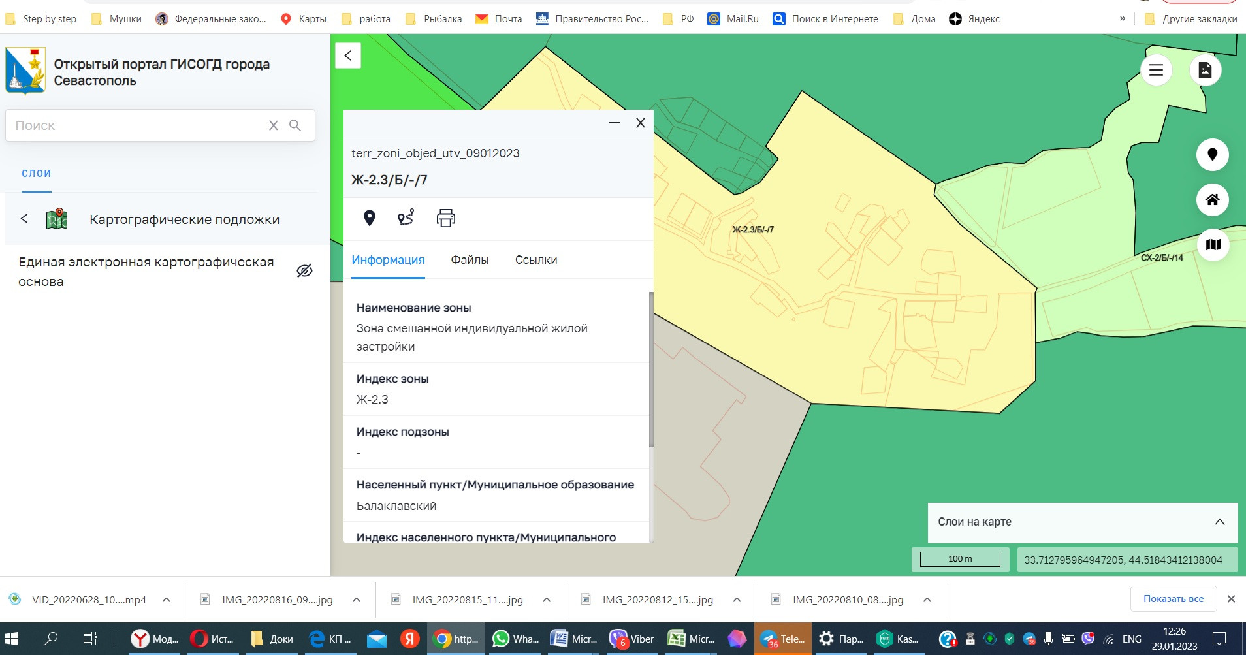
Task: Close the zone information popup
Action: pyautogui.click(x=641, y=123)
